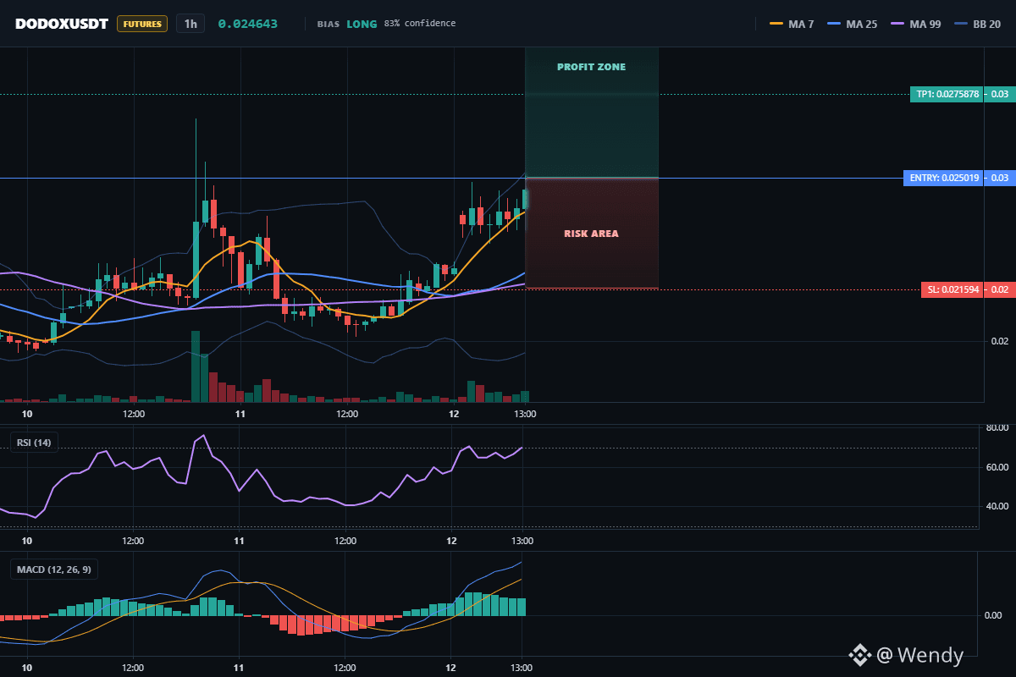This screenshot has width=1016, height=677.
Task: Click the DODOXUSDT symbol name
Action: (x=62, y=24)
